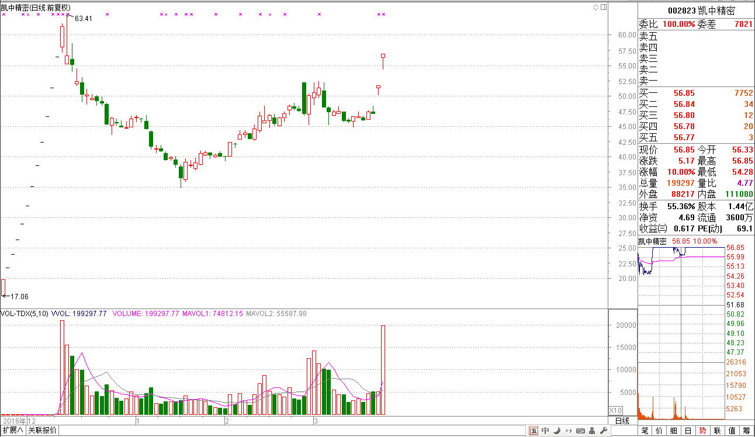Click the 002823 凯中精密 stock title

click(701, 11)
